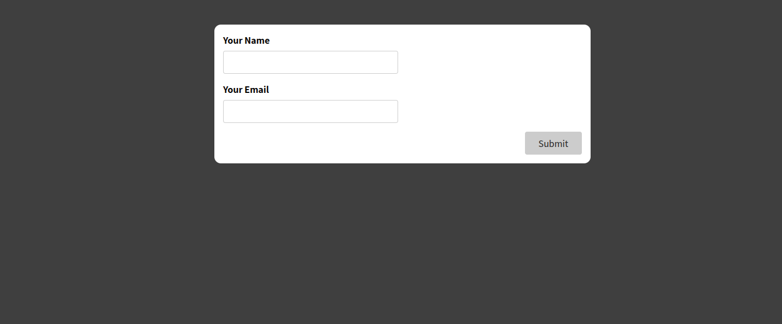Click the border of the name field

310,51
